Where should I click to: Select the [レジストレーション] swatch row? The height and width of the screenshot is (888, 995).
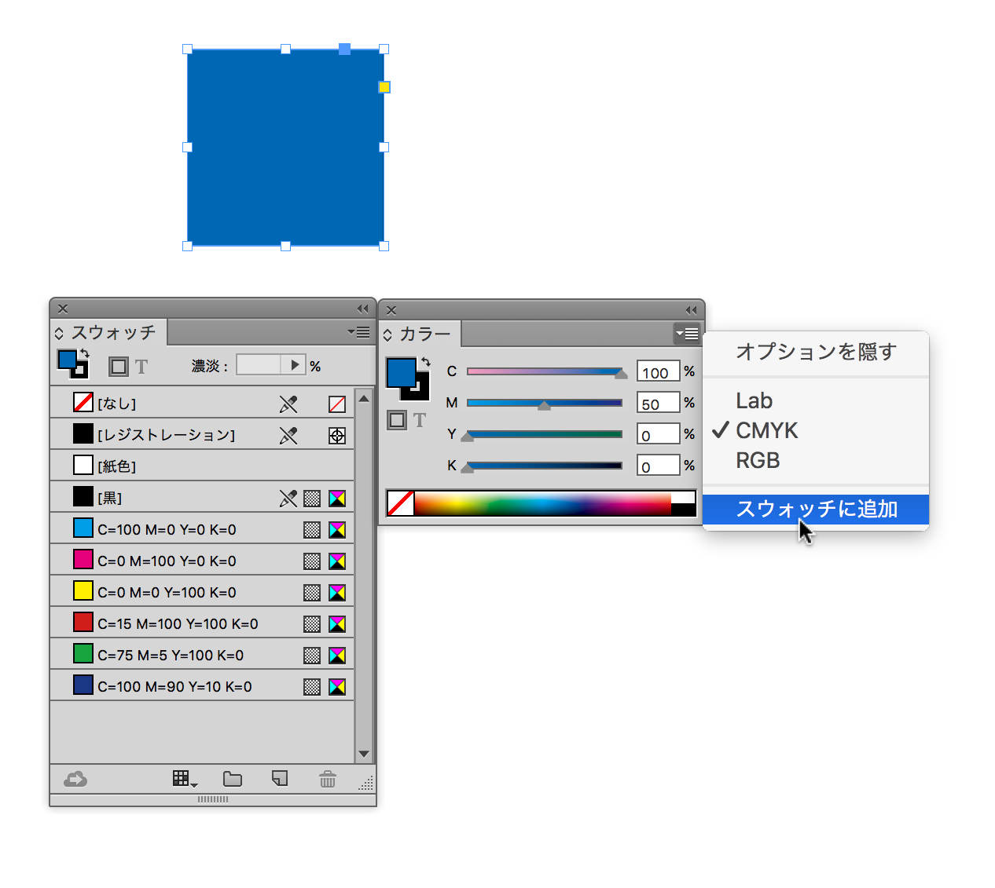202,434
